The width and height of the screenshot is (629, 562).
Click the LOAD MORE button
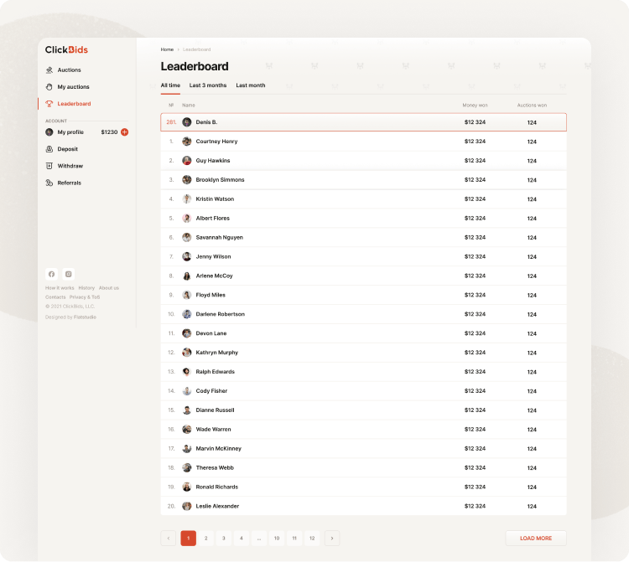tap(536, 539)
